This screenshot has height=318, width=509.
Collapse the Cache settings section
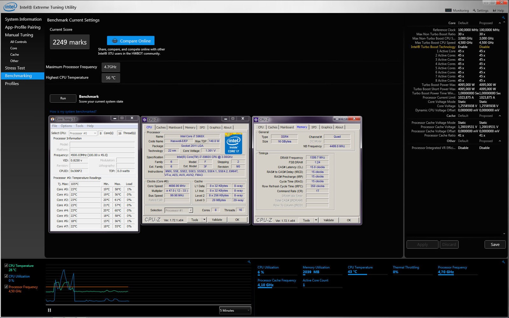[x=500, y=116]
